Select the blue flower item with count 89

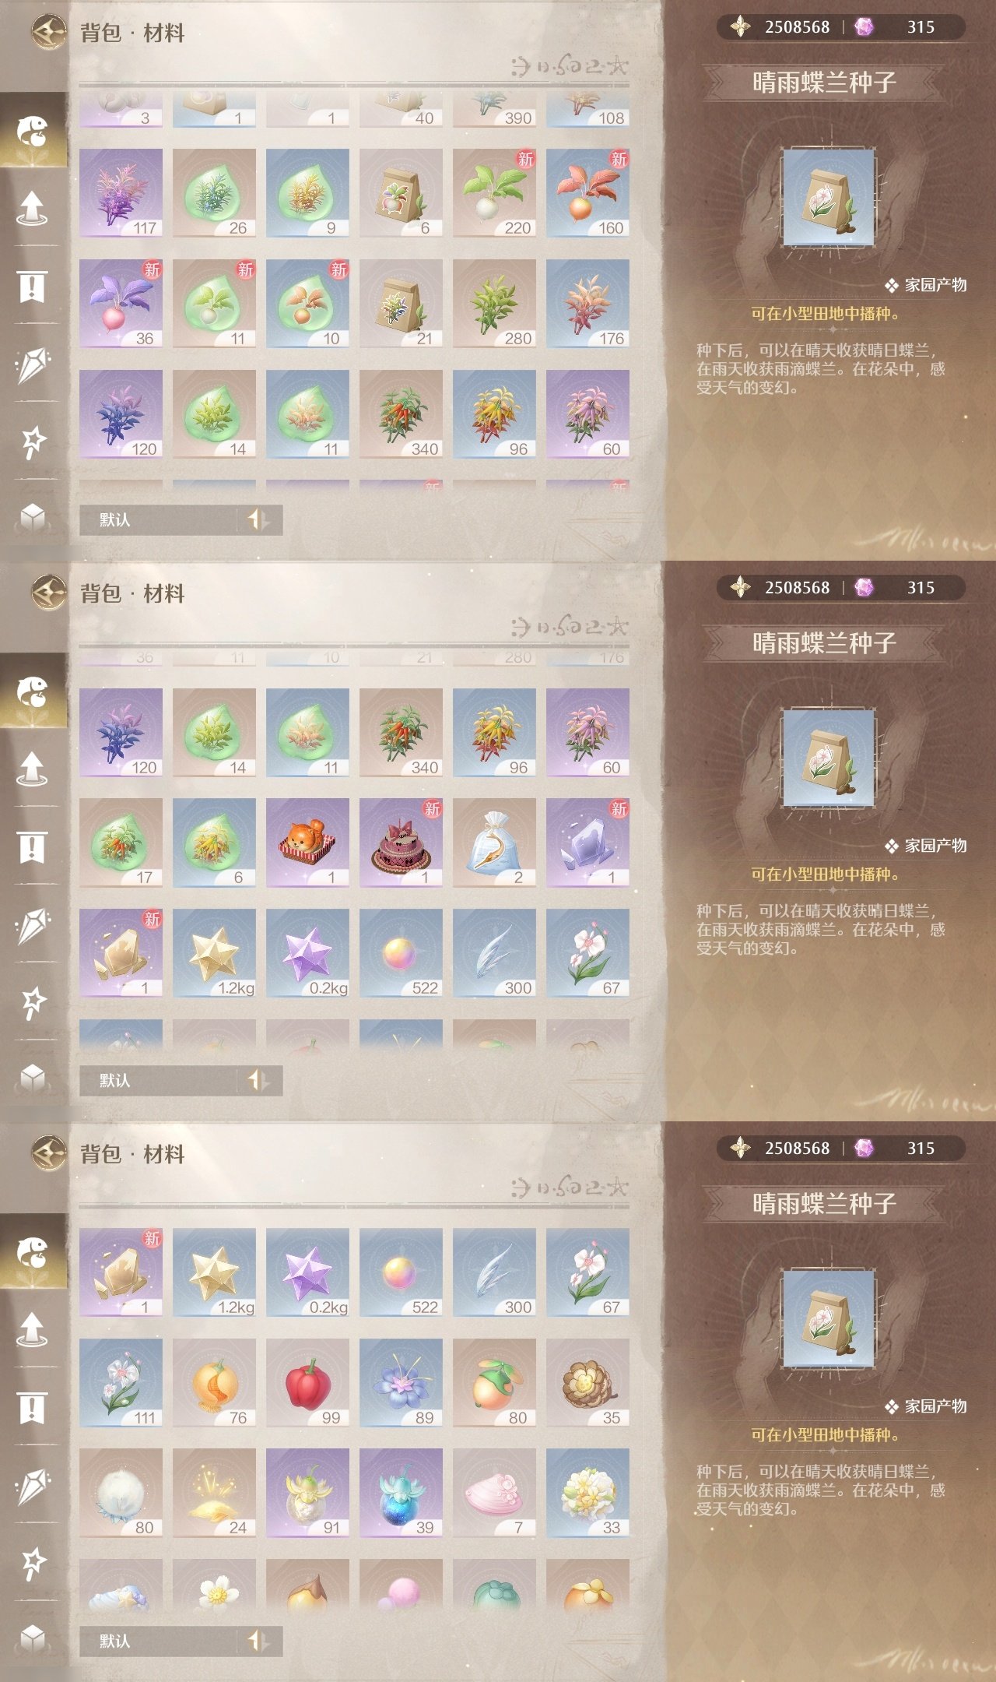[x=401, y=1383]
